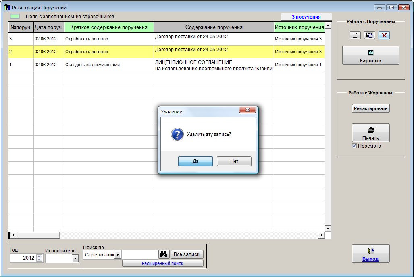Click the 3 поручения counter label
This screenshot has width=414, height=277.
tap(306, 17)
